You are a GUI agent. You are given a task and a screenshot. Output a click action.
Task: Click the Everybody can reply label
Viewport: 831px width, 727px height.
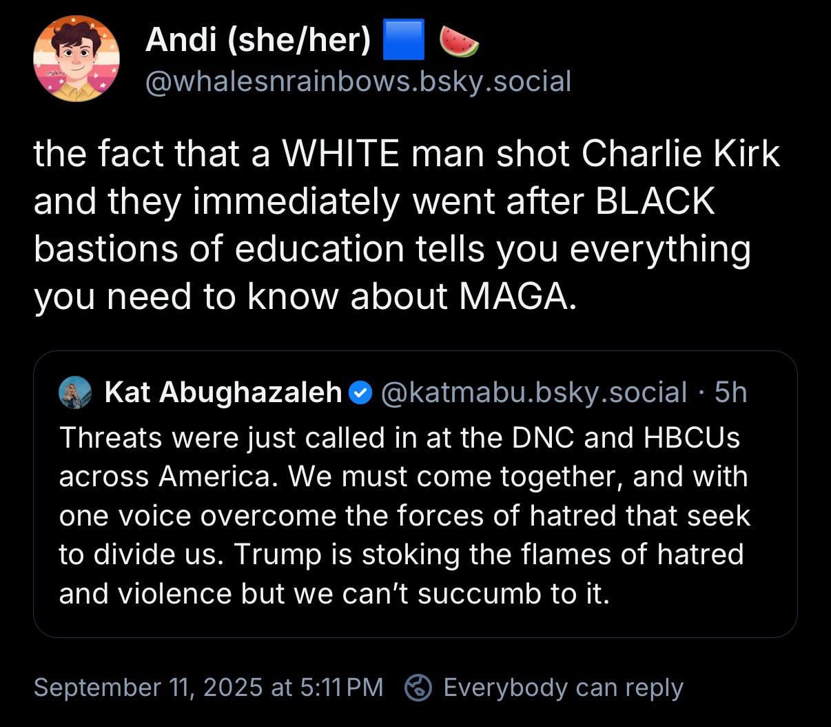coord(563,688)
